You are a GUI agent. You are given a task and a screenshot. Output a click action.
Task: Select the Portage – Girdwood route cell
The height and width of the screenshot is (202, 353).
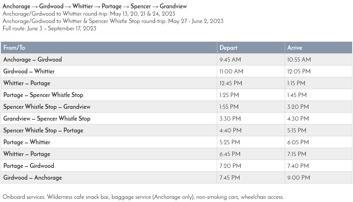click(29, 166)
